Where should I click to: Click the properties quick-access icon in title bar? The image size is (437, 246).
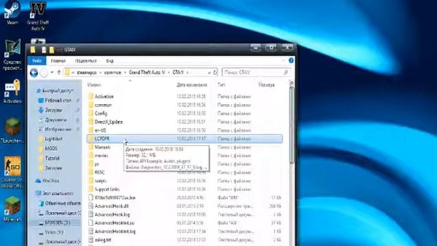(x=44, y=50)
